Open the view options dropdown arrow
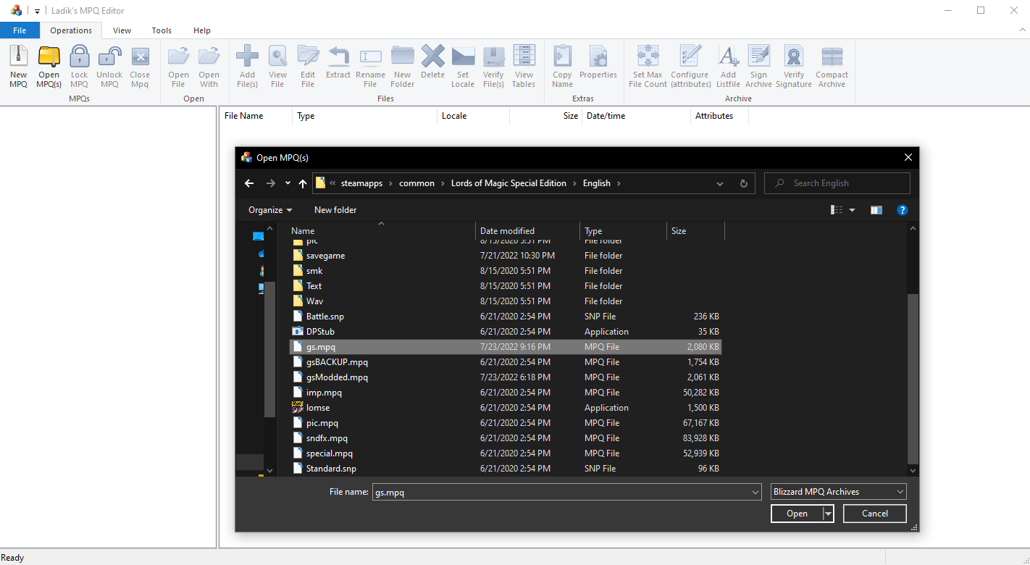This screenshot has height=565, width=1030. coord(852,210)
